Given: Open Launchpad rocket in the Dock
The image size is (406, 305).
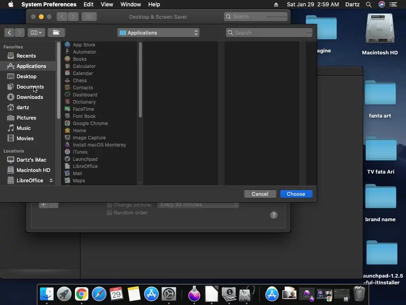Looking at the screenshot, I should pos(64,294).
